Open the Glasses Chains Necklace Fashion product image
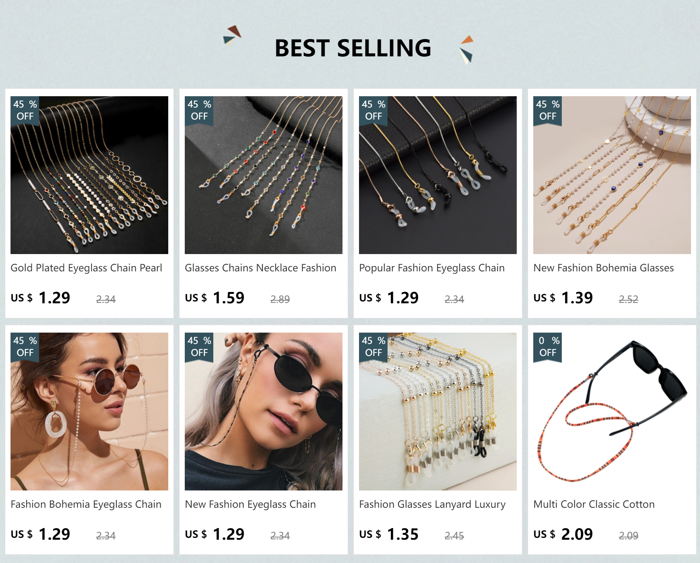 click(264, 175)
